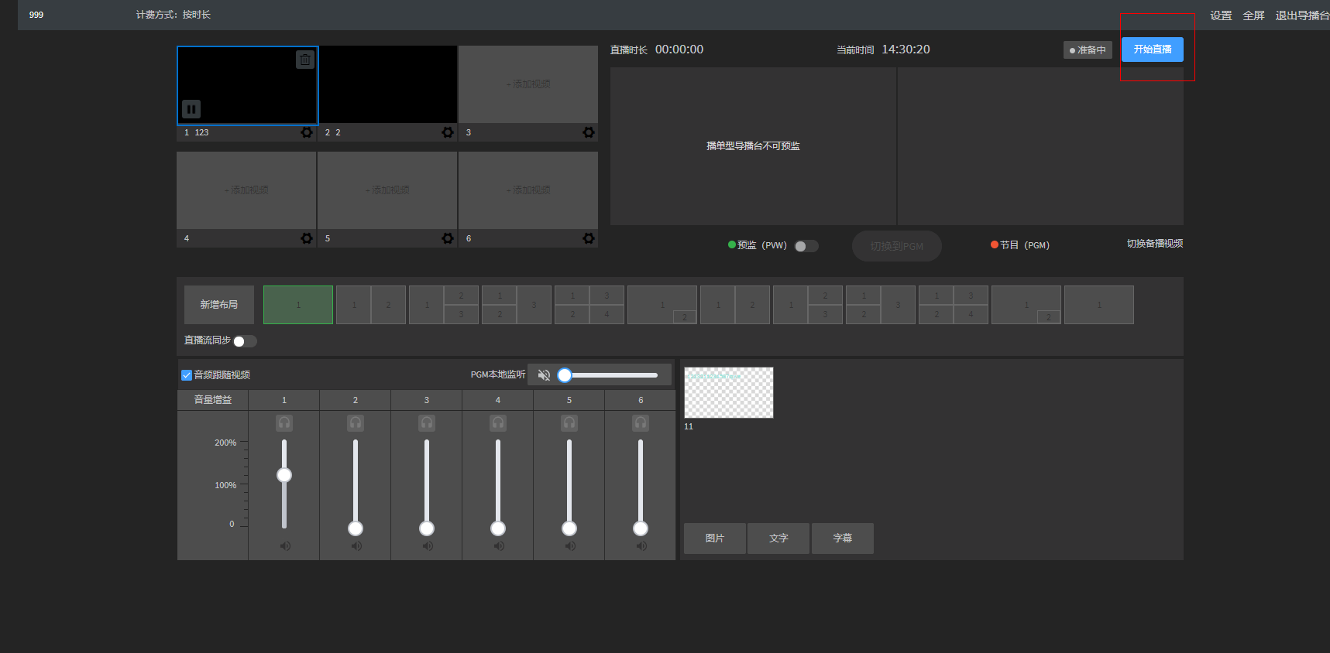The width and height of the screenshot is (1330, 653).
Task: Click headphone monitor icon for channel 1
Action: [x=284, y=423]
